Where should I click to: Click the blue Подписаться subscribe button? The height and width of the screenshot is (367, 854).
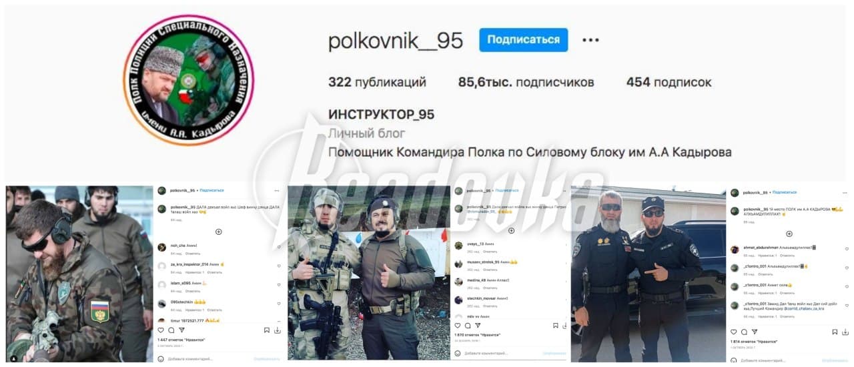[x=523, y=39]
